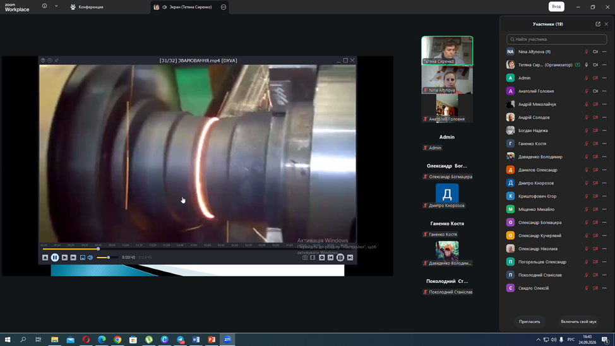Select Тетяна Сиренко video thumbnail
Viewport: 615px width, 346px height.
click(x=447, y=51)
